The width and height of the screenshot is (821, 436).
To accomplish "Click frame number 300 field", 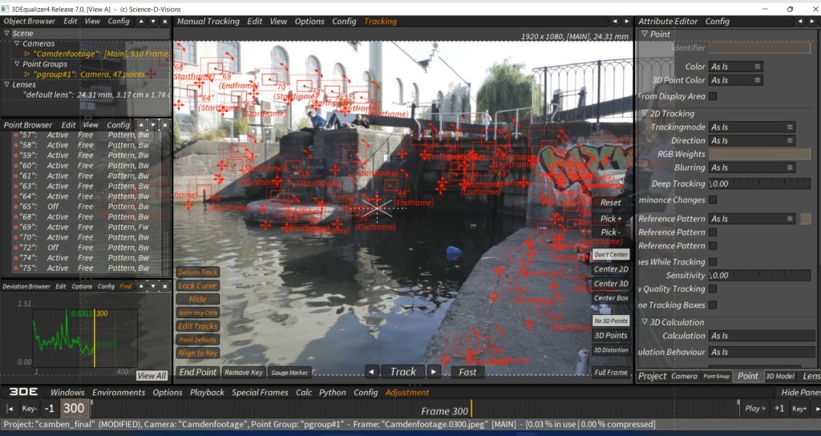I will tap(74, 409).
